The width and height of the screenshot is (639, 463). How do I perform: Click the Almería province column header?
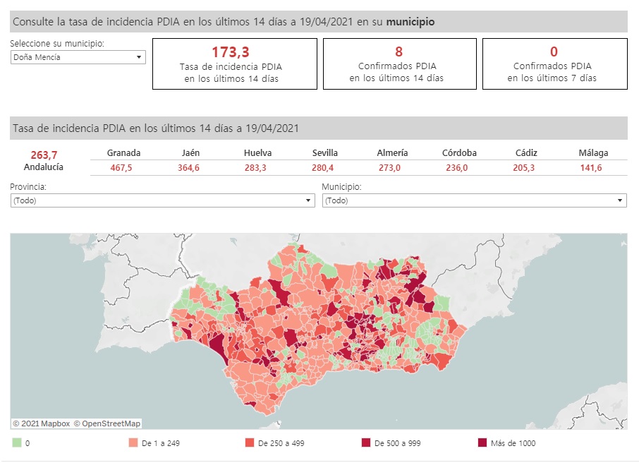click(x=392, y=153)
